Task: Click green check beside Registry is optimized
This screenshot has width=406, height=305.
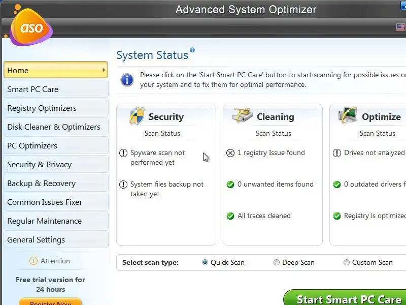Action: (337, 216)
